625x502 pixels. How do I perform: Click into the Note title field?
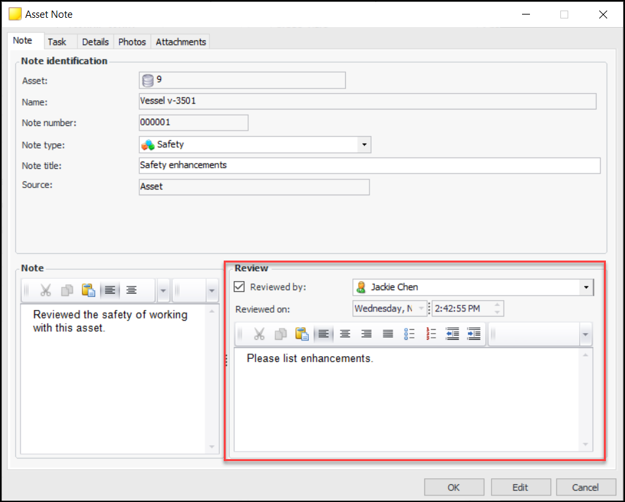pos(370,166)
